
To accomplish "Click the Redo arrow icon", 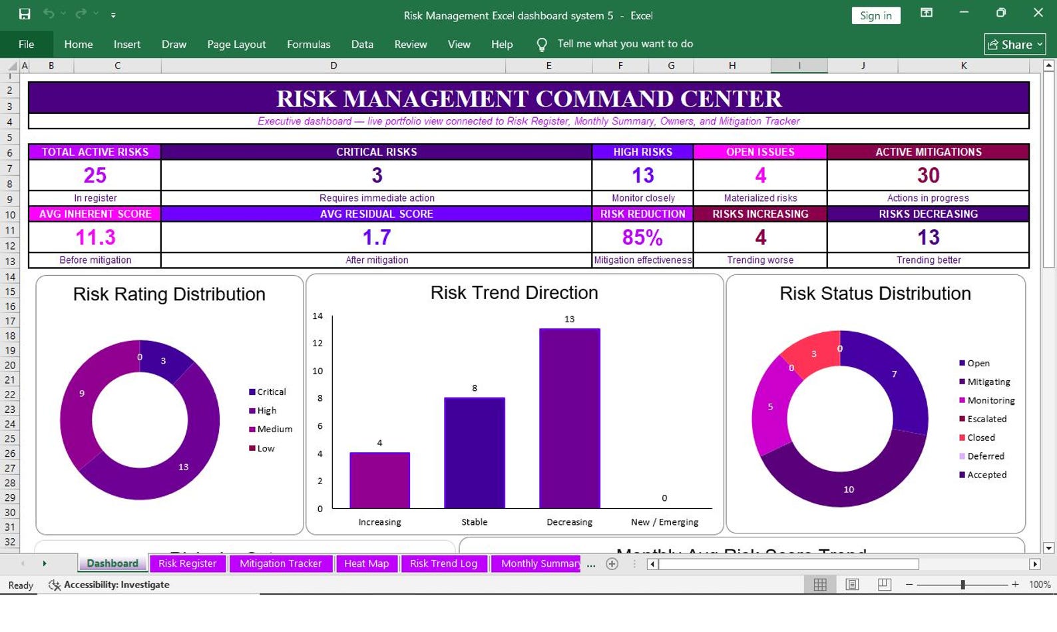I will [x=81, y=14].
